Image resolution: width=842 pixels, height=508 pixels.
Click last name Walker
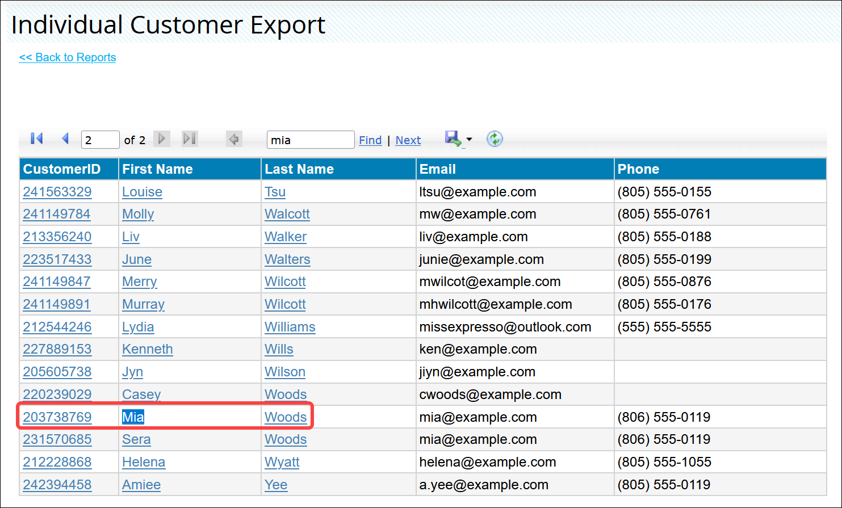[286, 237]
